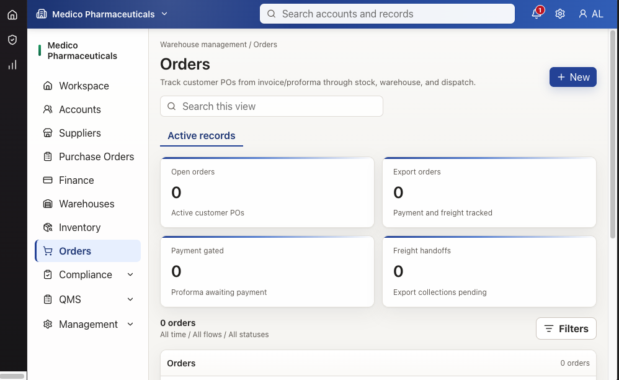Click the Export orders card
Viewport: 619px width, 380px height.
[x=489, y=192]
